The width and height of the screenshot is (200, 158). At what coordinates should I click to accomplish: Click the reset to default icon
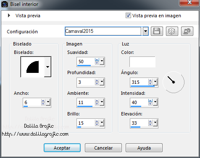pos(187,31)
